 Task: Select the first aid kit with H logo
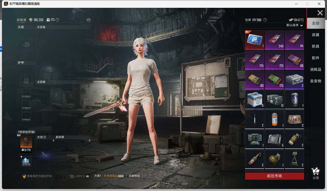pos(294,119)
